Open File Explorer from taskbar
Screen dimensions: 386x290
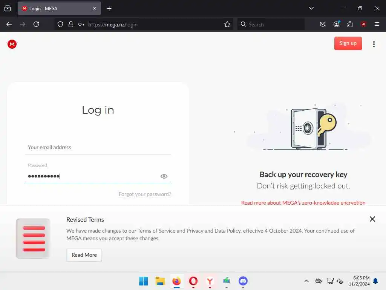click(160, 281)
